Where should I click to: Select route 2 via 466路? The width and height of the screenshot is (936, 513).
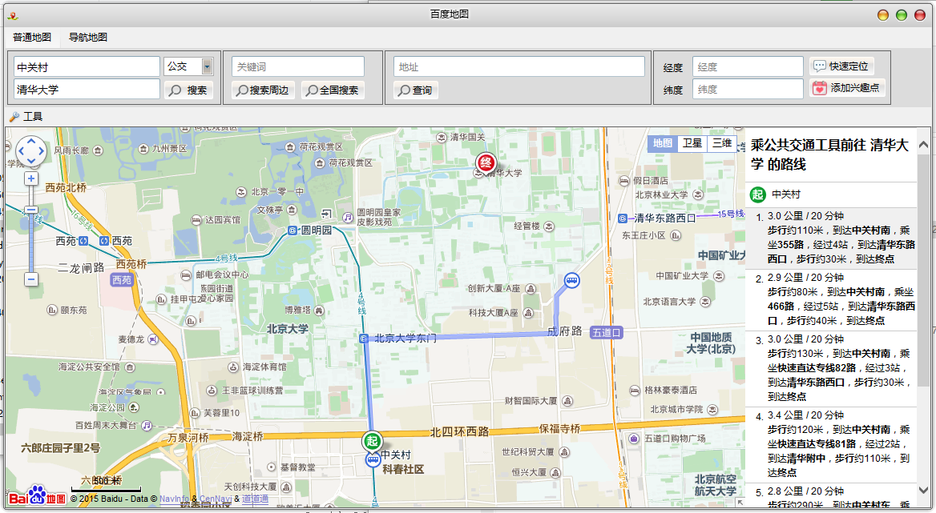(x=830, y=299)
